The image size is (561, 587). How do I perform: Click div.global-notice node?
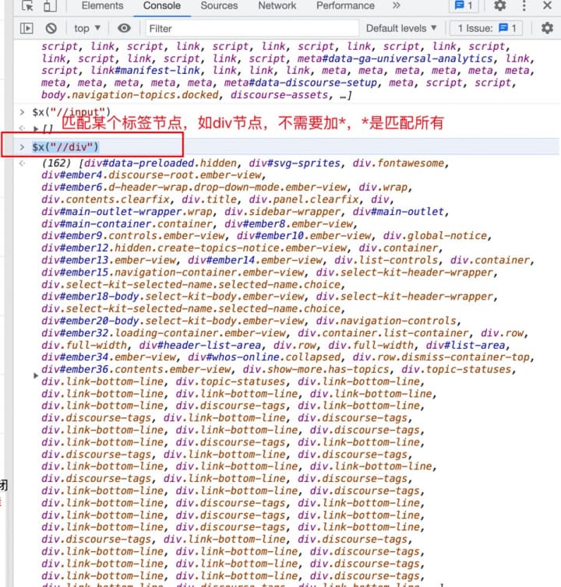point(435,236)
